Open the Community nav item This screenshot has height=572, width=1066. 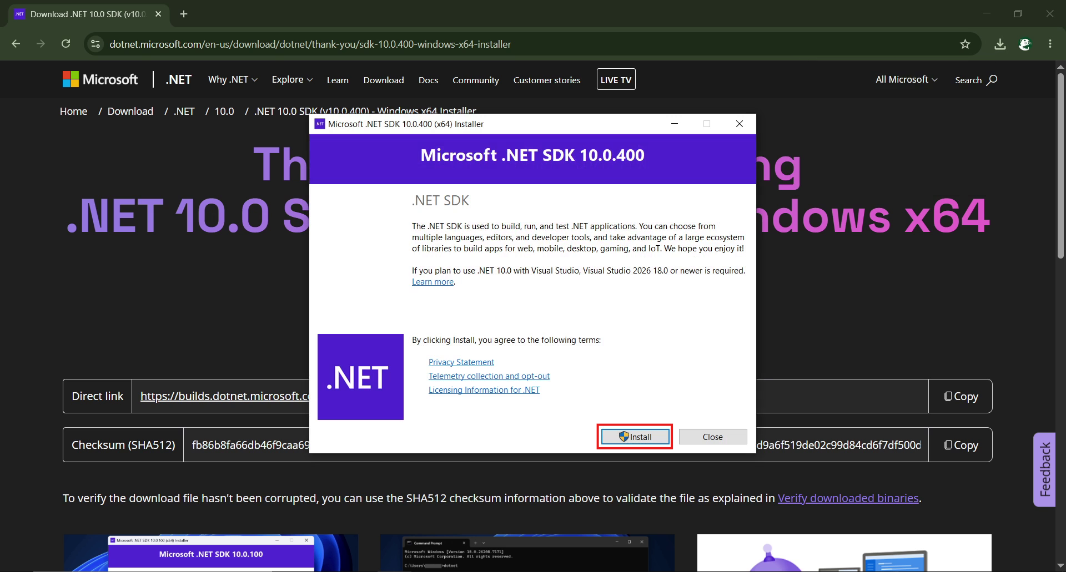476,80
